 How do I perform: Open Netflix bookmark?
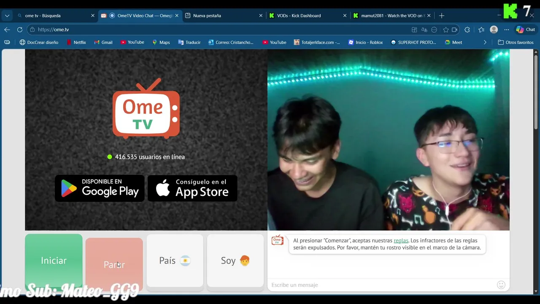click(76, 42)
